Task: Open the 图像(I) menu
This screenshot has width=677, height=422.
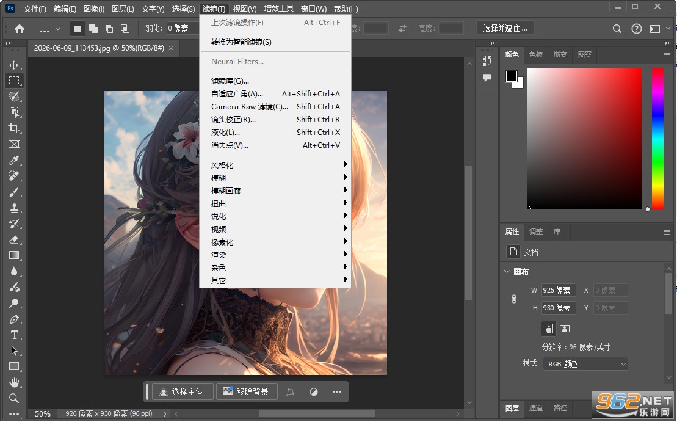Action: (93, 9)
